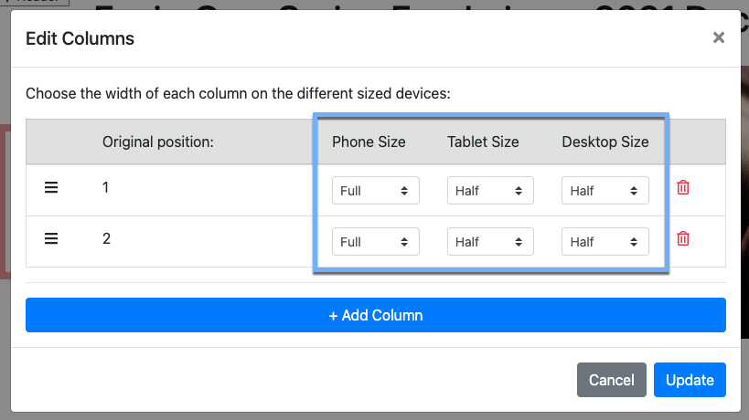749x420 pixels.
Task: Open Phone Size dropdown for column 1
Action: pyautogui.click(x=375, y=191)
